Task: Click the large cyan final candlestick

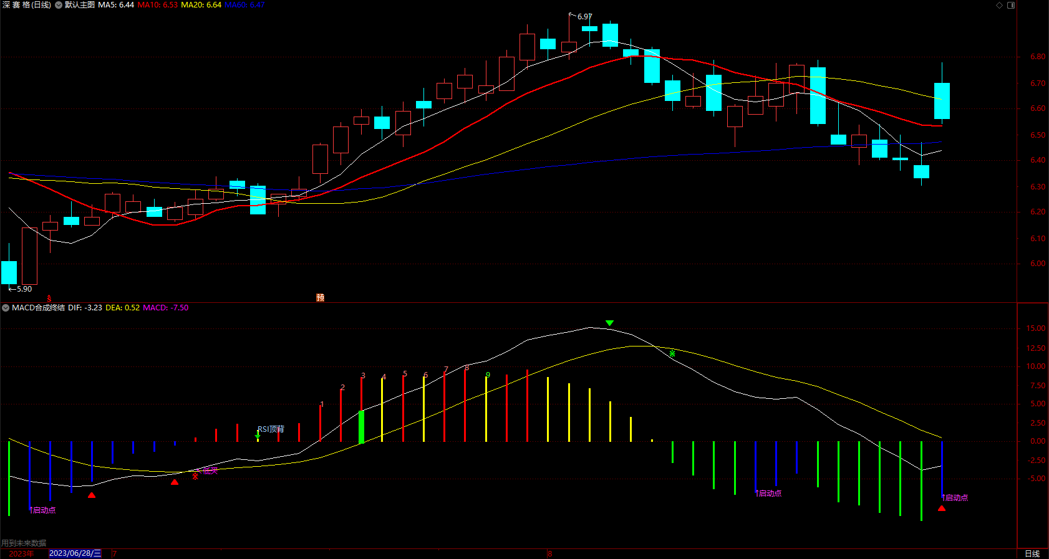Action: point(942,101)
